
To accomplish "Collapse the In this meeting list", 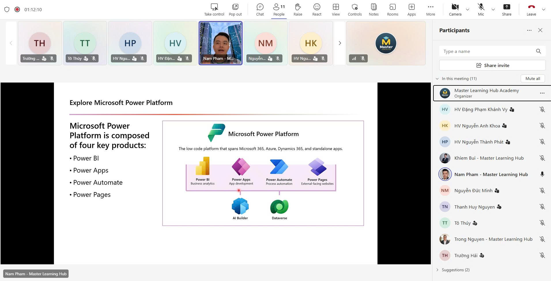I will pyautogui.click(x=437, y=79).
